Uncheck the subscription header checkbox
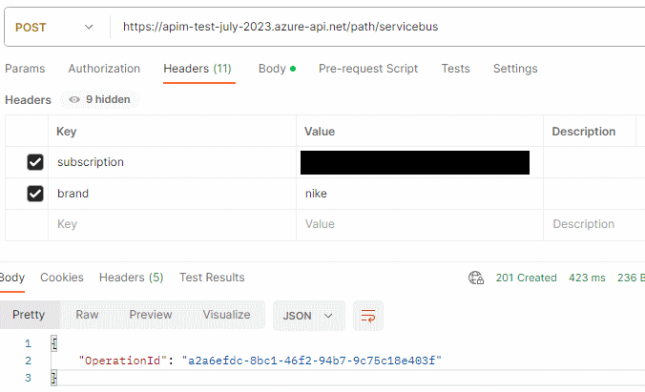 [35, 163]
